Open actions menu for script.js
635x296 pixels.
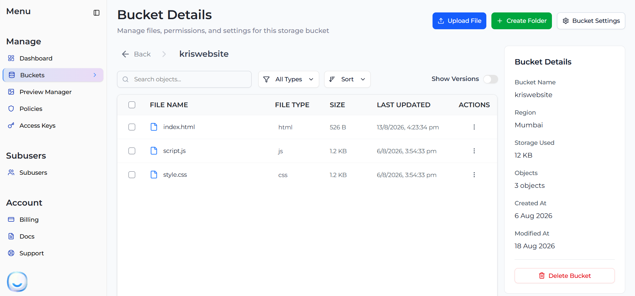[x=474, y=151]
